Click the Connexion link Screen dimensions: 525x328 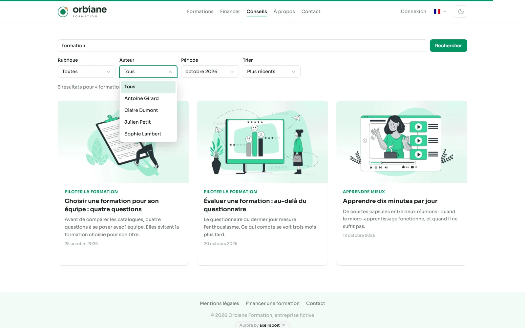(413, 11)
